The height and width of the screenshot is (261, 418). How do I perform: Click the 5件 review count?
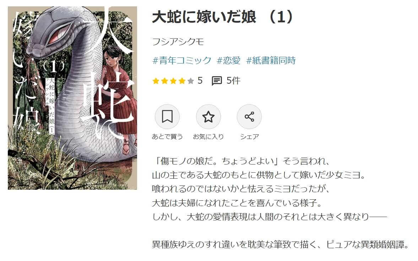click(x=233, y=80)
